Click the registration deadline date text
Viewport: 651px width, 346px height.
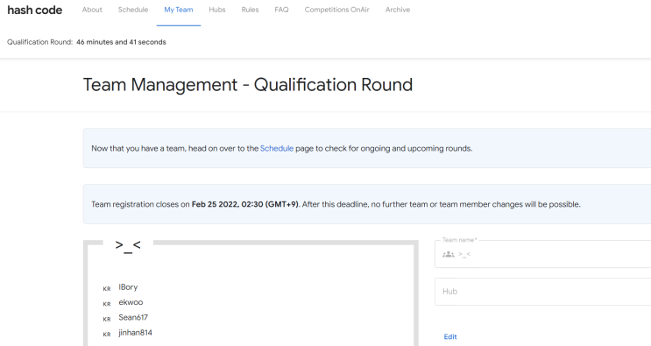coord(245,204)
